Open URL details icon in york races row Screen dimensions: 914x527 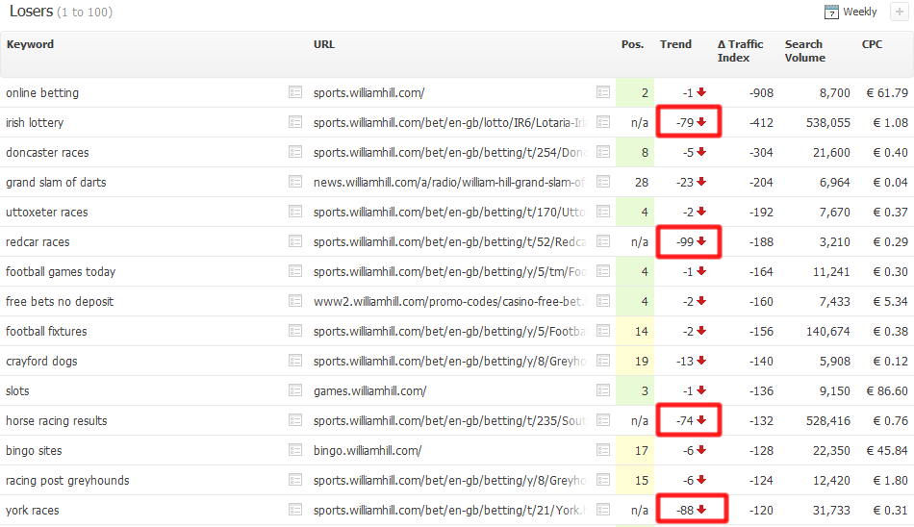(603, 510)
